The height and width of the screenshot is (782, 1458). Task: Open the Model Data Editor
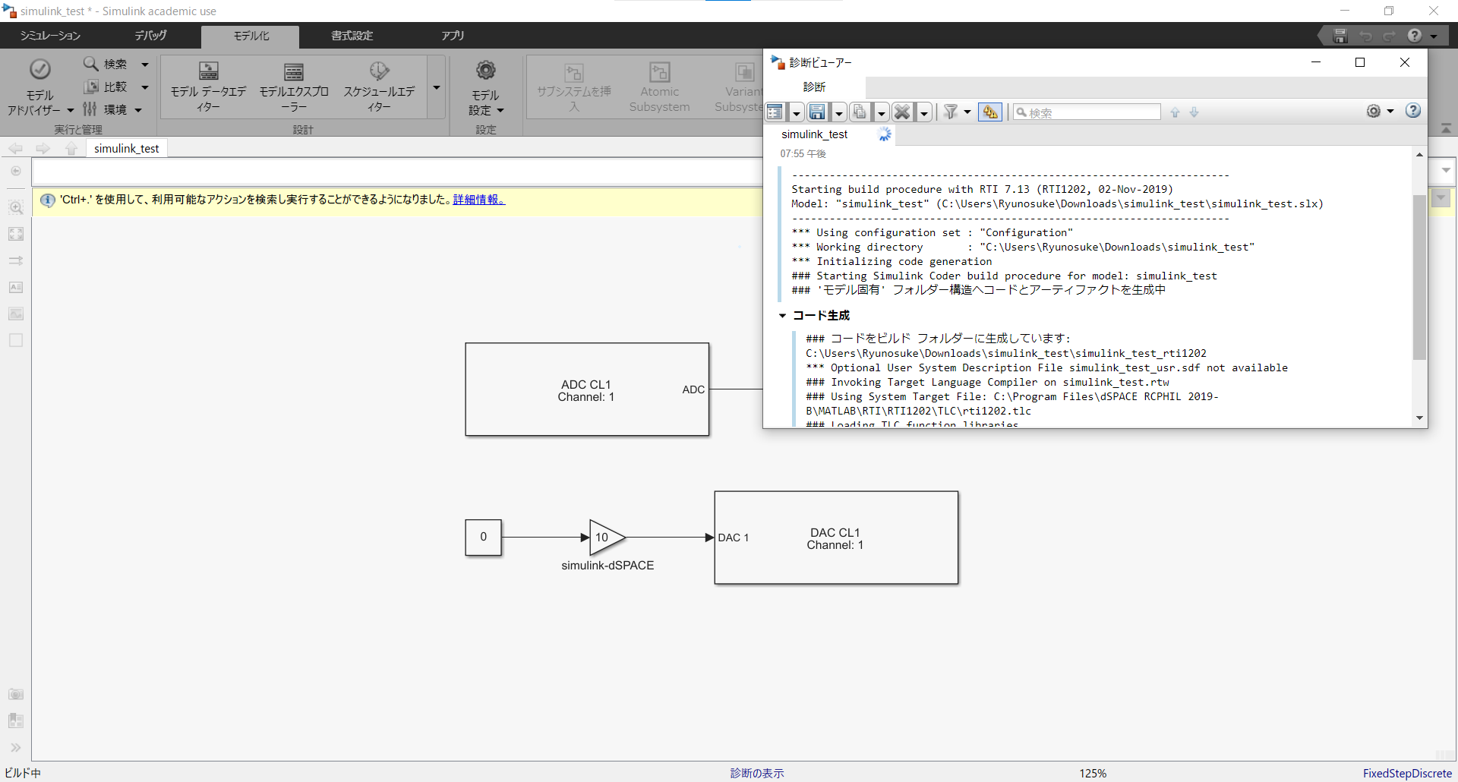tap(207, 86)
